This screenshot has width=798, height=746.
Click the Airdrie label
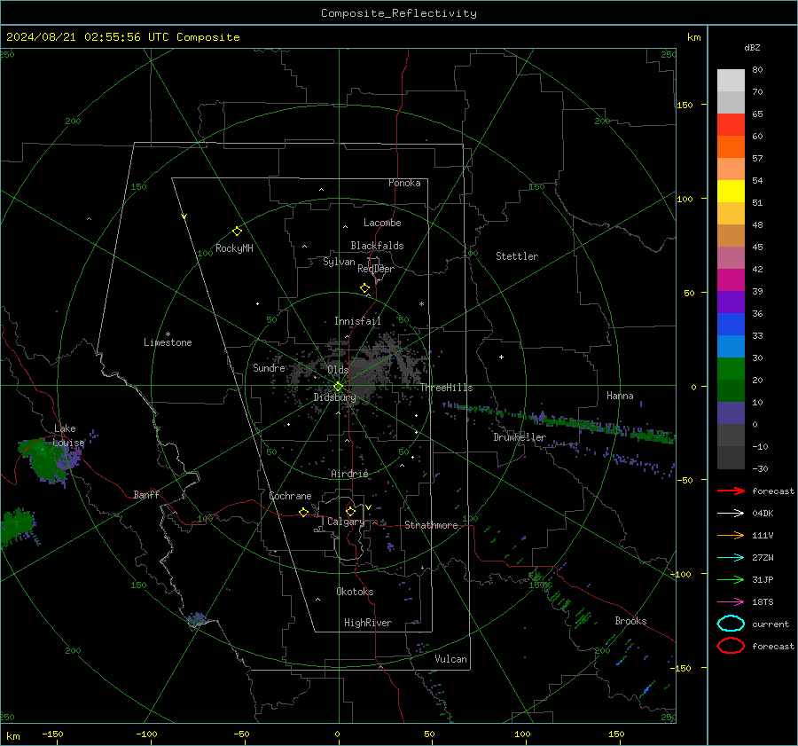[x=349, y=474]
